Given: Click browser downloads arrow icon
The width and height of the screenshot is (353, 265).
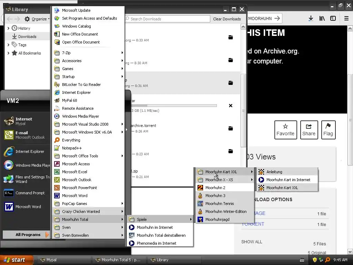Looking at the screenshot, I should click(311, 19).
